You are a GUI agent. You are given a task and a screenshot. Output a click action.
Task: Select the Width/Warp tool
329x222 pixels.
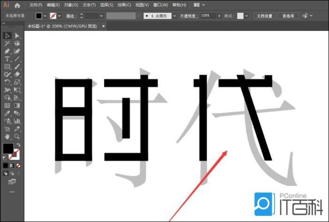click(7, 90)
